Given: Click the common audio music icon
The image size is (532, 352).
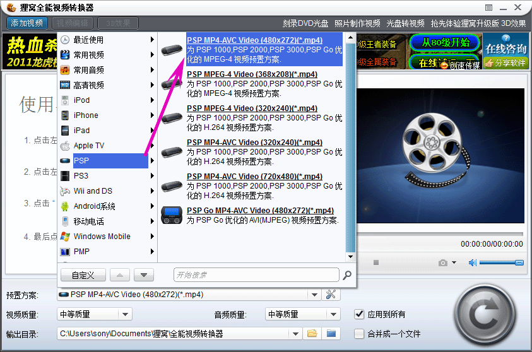Looking at the screenshot, I should pyautogui.click(x=65, y=70).
